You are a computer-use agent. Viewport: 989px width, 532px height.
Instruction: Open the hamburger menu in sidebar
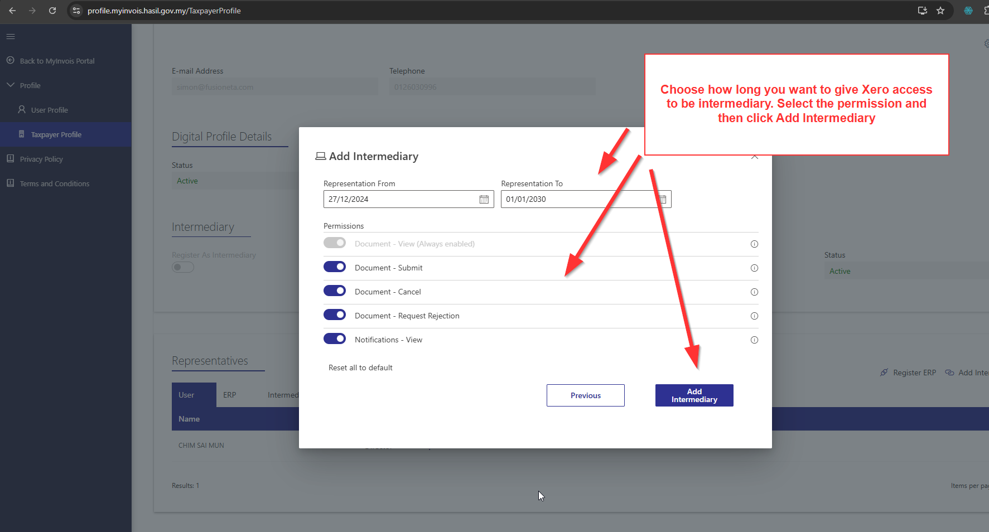11,37
